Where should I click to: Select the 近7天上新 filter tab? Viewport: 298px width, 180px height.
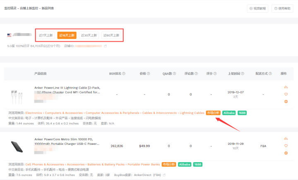click(x=46, y=35)
